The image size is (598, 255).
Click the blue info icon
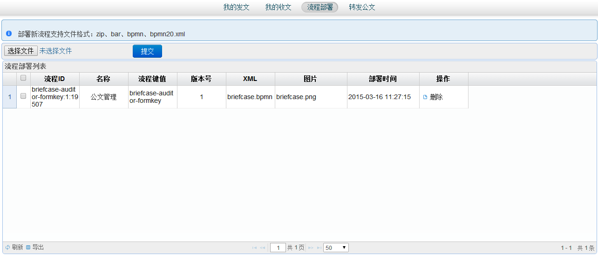pyautogui.click(x=9, y=34)
